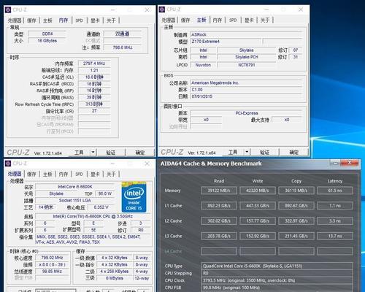Open 关于 tab in the memory CPU-Z window
365x292 pixels.
click(111, 20)
